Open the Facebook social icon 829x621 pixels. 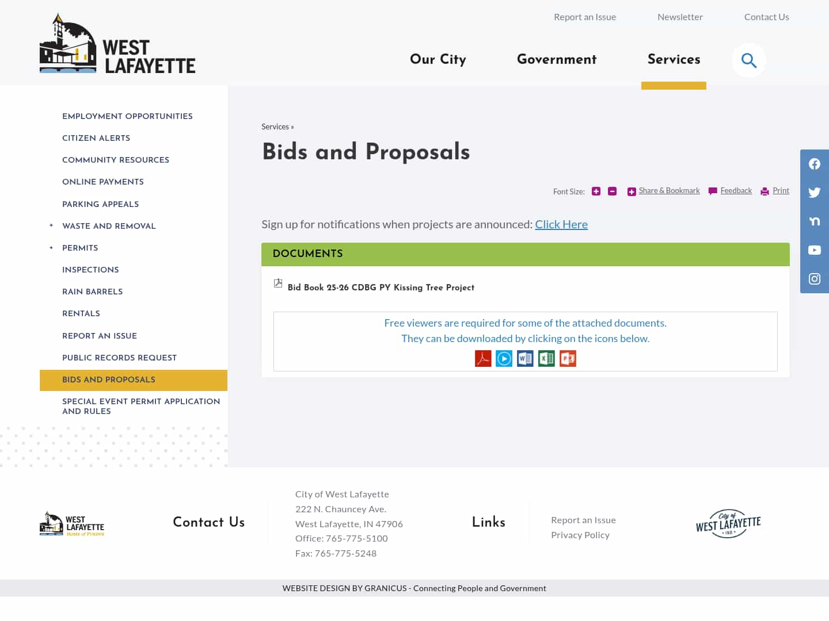(814, 164)
